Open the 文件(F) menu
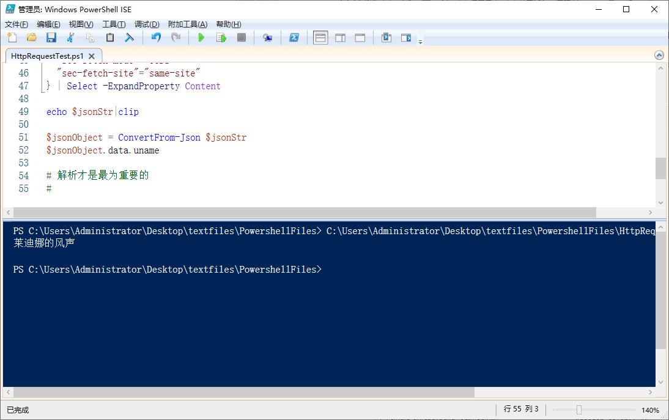The image size is (669, 420). [x=17, y=24]
